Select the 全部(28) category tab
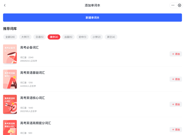The image size is (185, 135). [10, 37]
